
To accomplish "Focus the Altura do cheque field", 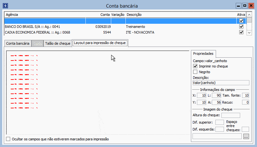I will point(230,115).
